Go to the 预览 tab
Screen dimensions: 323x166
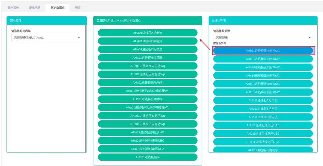78,8
